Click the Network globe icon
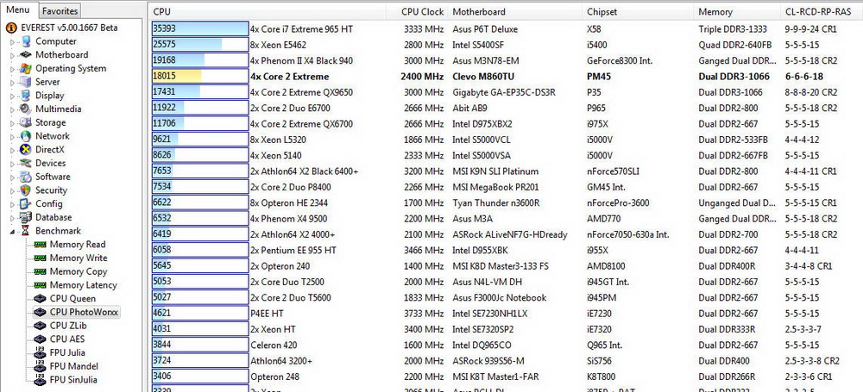This screenshot has width=863, height=392. point(25,136)
